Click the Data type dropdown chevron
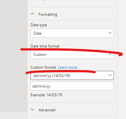The width and height of the screenshot is (126, 119). [110, 33]
